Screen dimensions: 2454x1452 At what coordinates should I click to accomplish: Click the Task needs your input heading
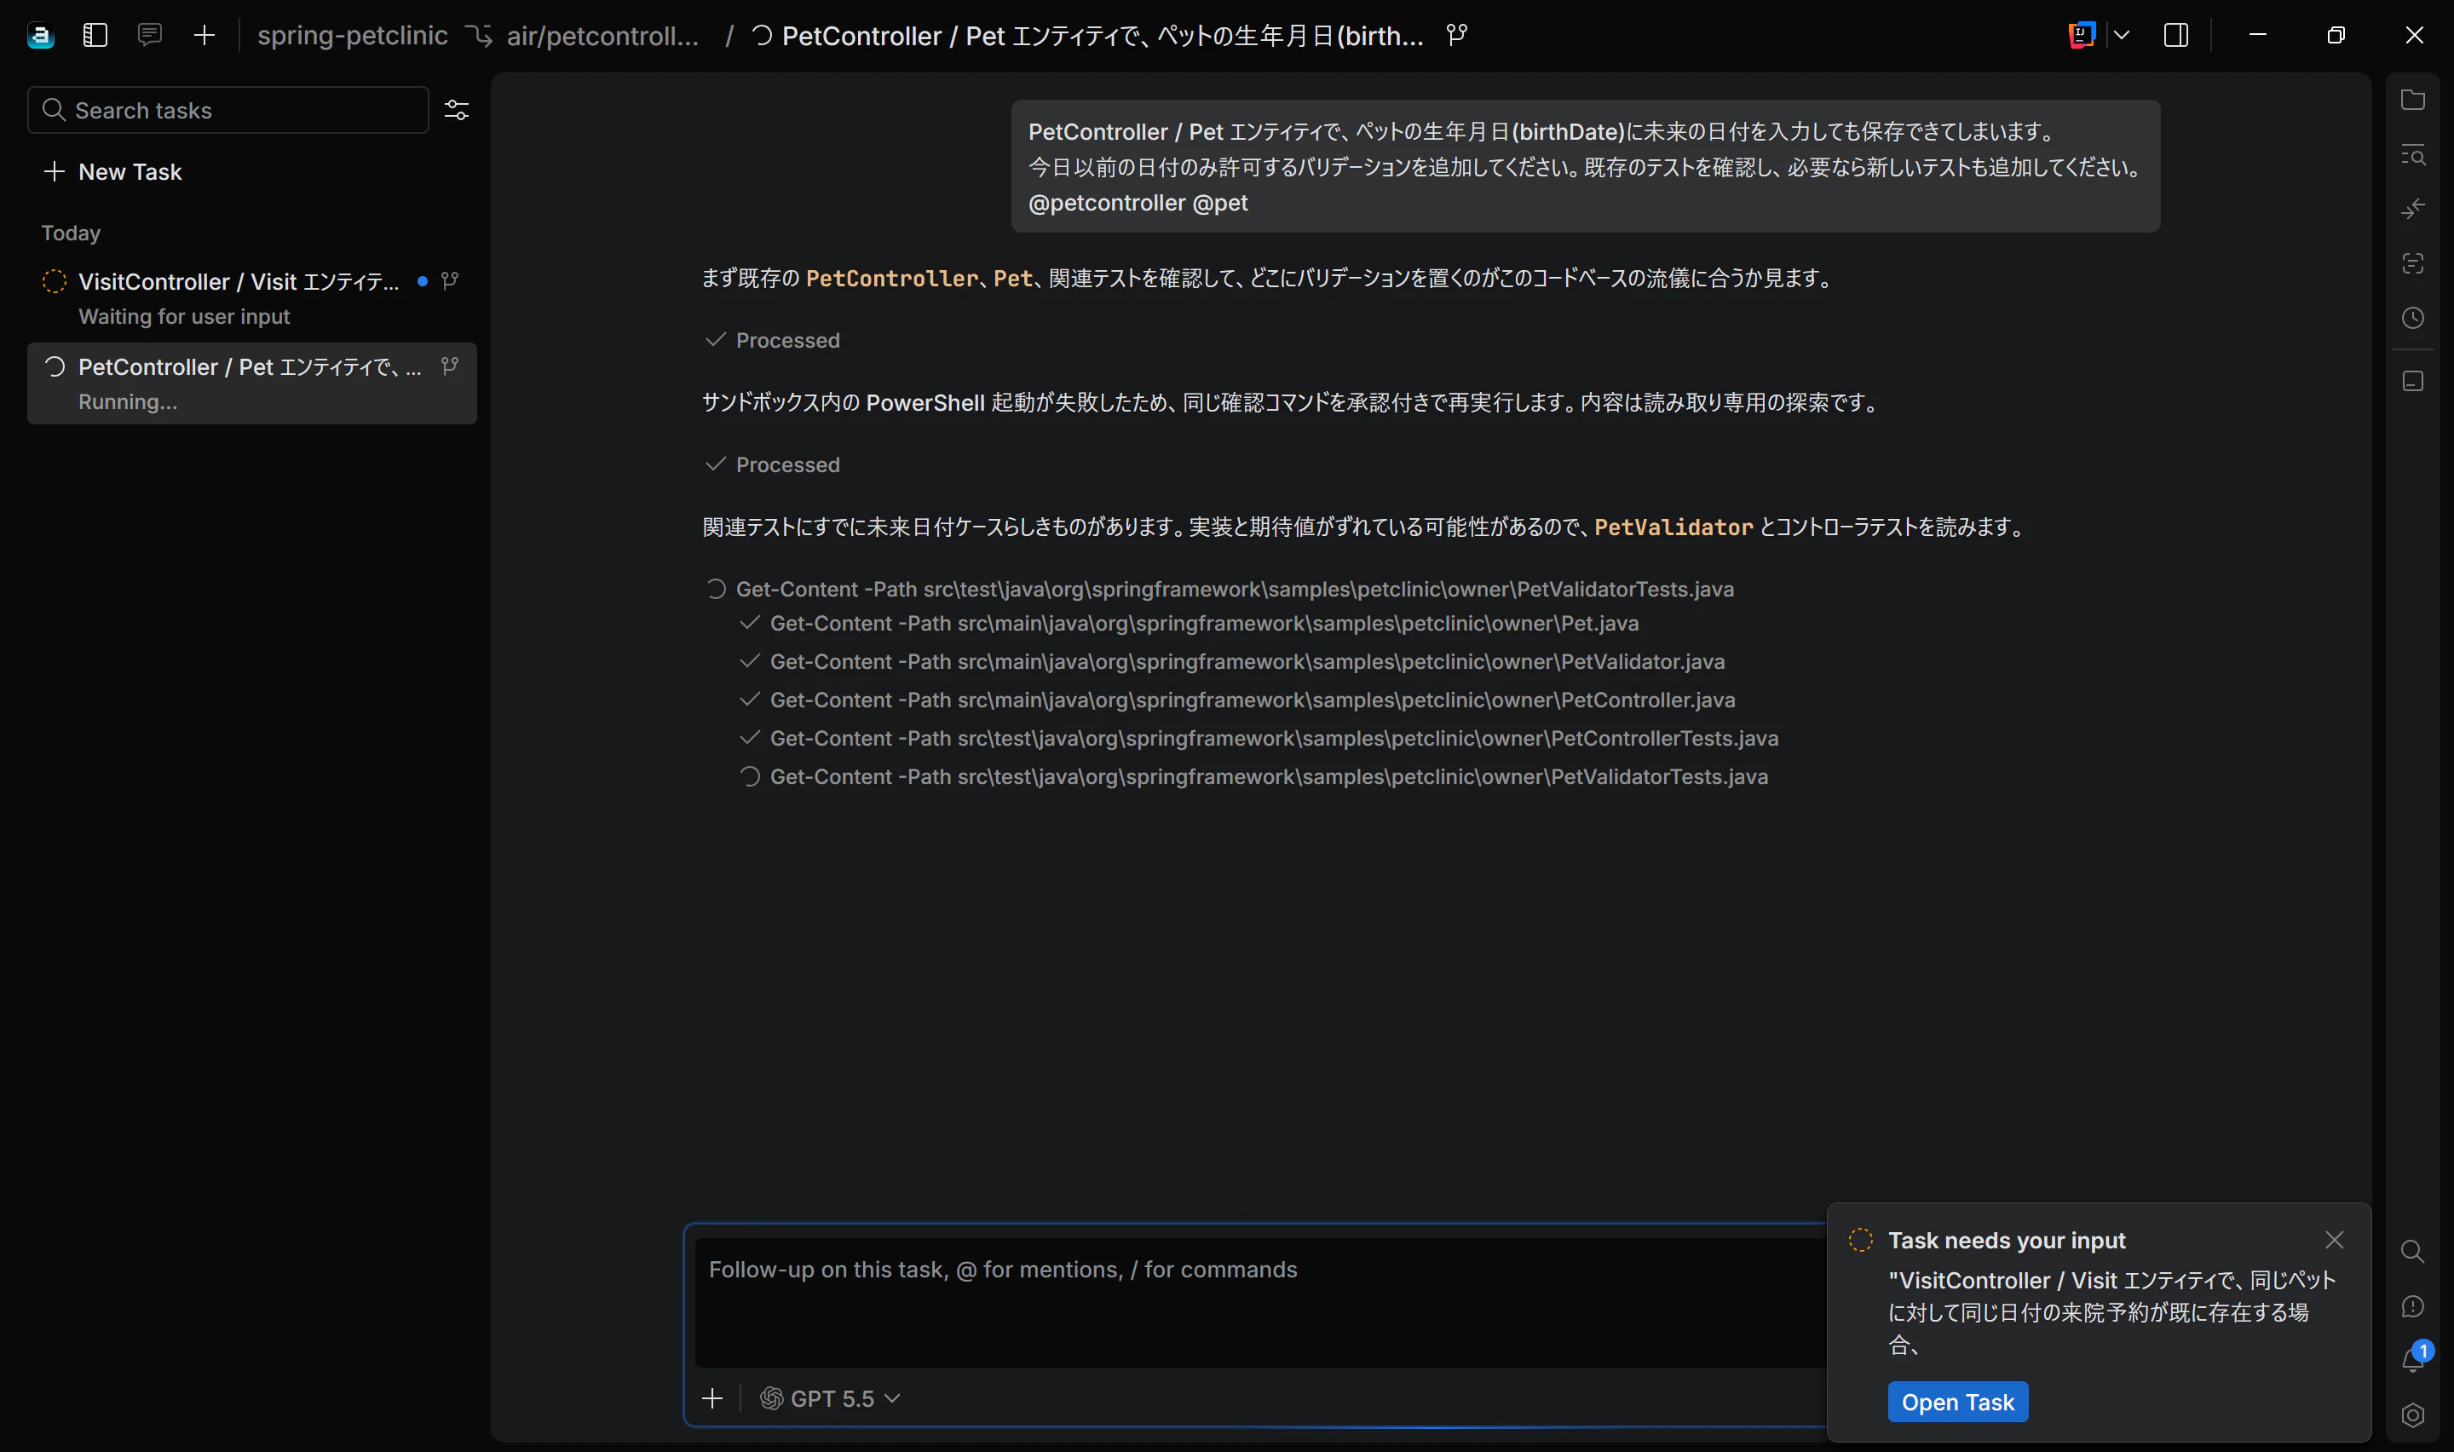[x=2006, y=1240]
